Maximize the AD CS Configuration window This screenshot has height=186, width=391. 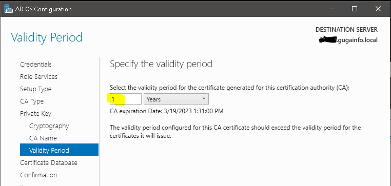click(354, 9)
